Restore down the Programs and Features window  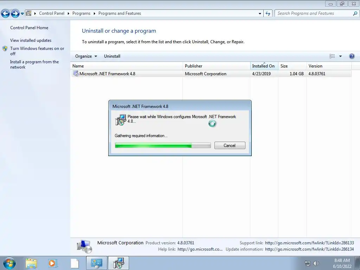pos(342,4)
